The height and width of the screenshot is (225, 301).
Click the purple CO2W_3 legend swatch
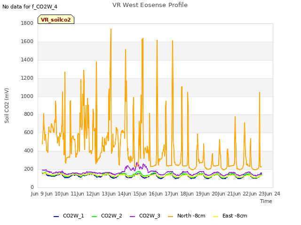132,217
